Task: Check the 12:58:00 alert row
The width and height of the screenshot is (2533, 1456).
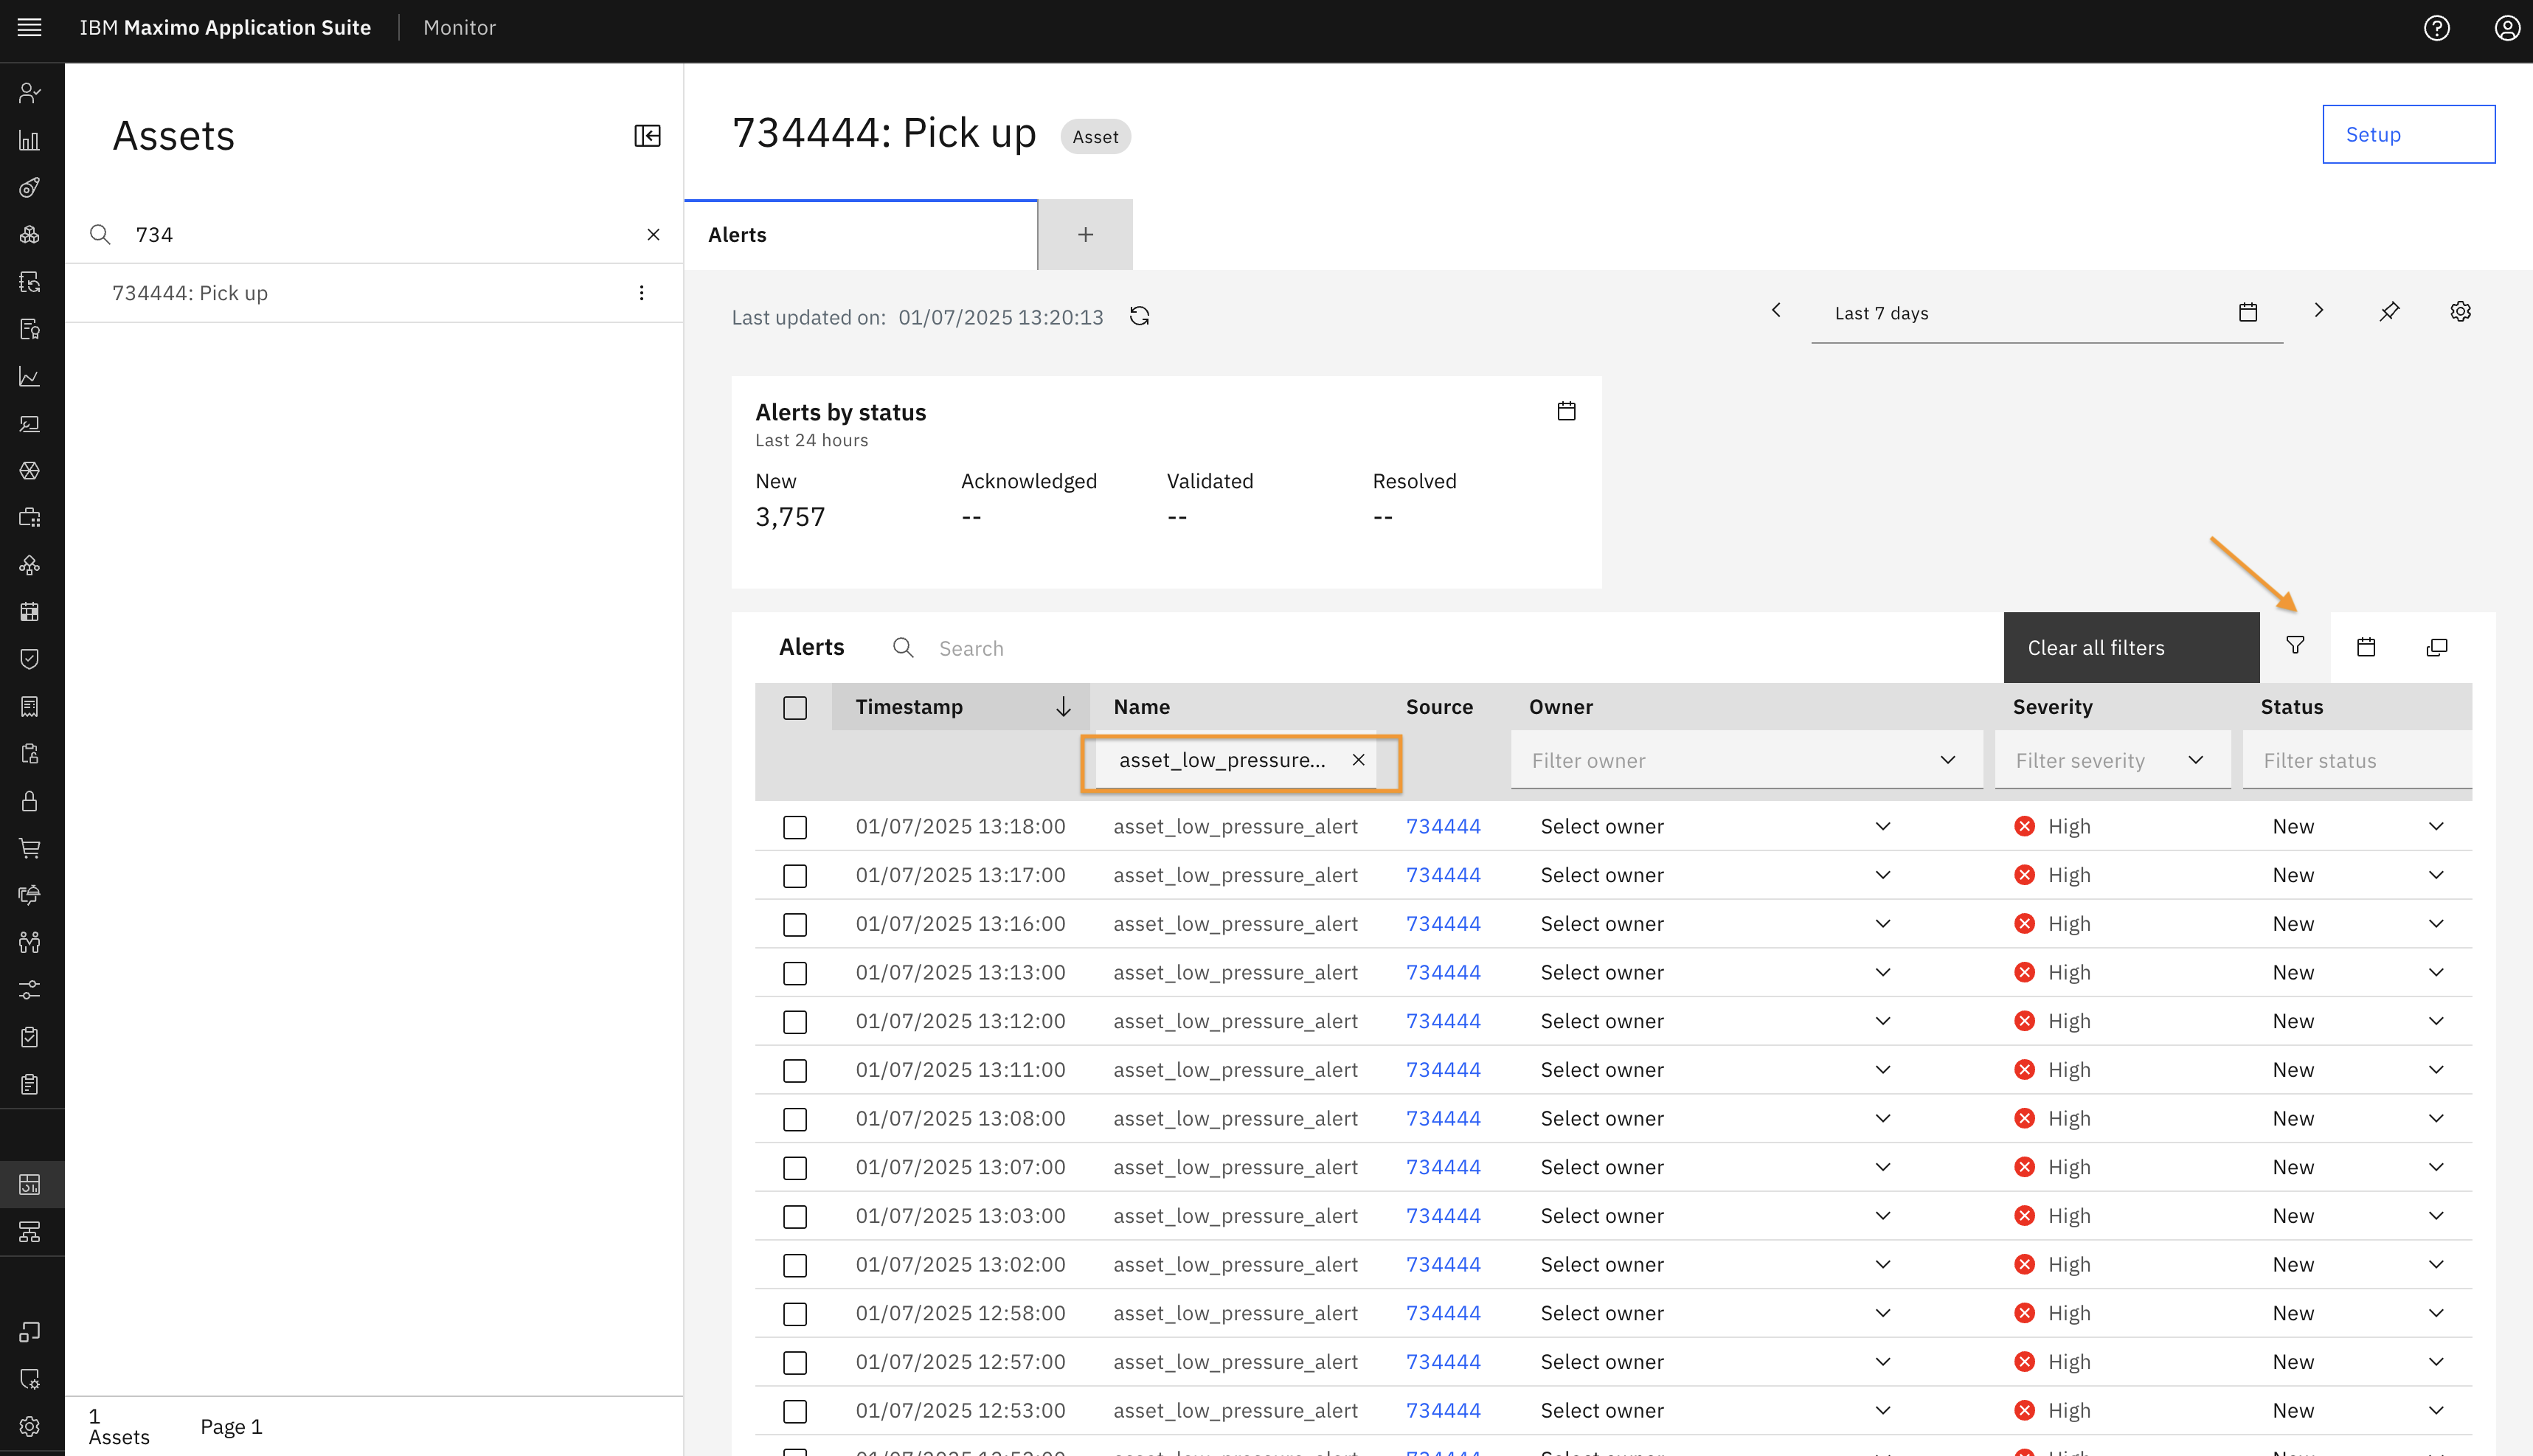Action: point(795,1314)
